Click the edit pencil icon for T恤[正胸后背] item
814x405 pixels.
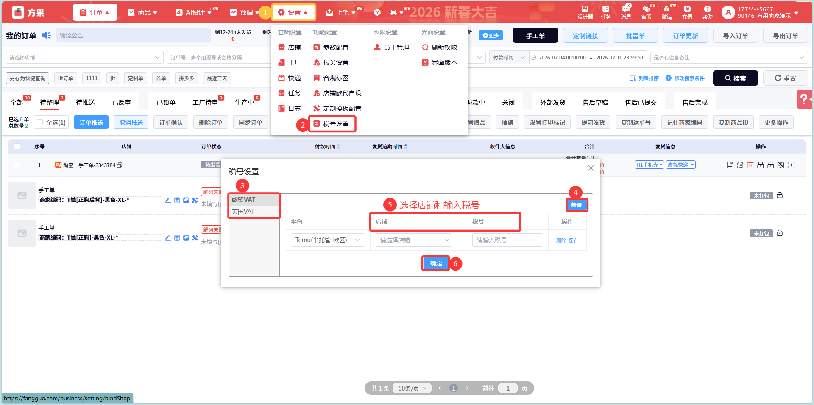[x=168, y=200]
